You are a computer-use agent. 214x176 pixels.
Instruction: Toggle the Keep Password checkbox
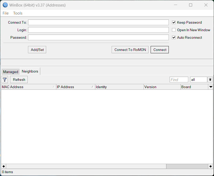(173, 22)
